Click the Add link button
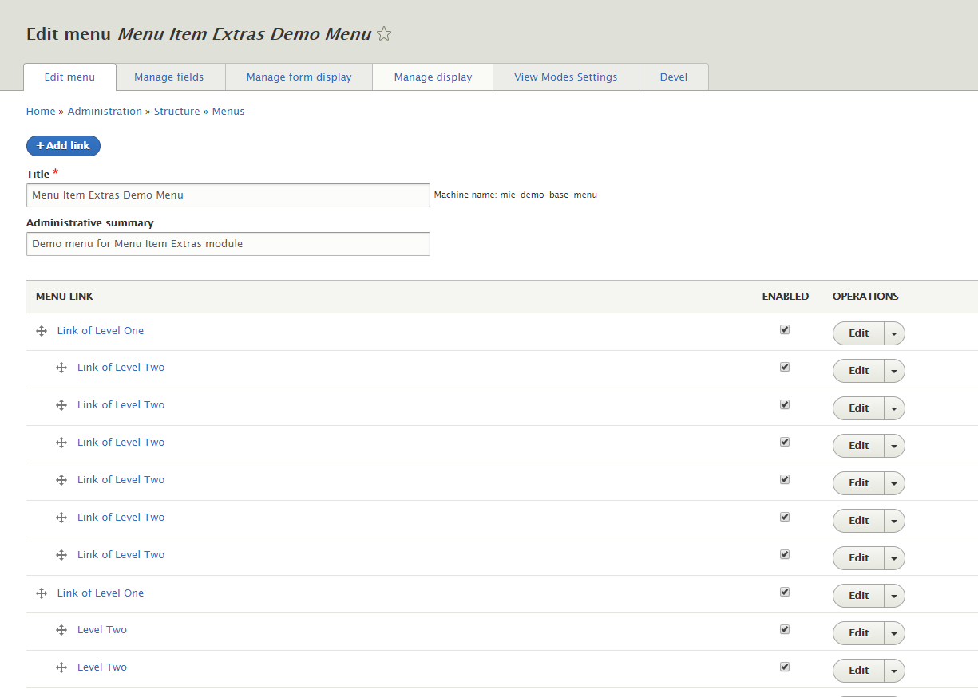This screenshot has height=697, width=978. pyautogui.click(x=63, y=146)
